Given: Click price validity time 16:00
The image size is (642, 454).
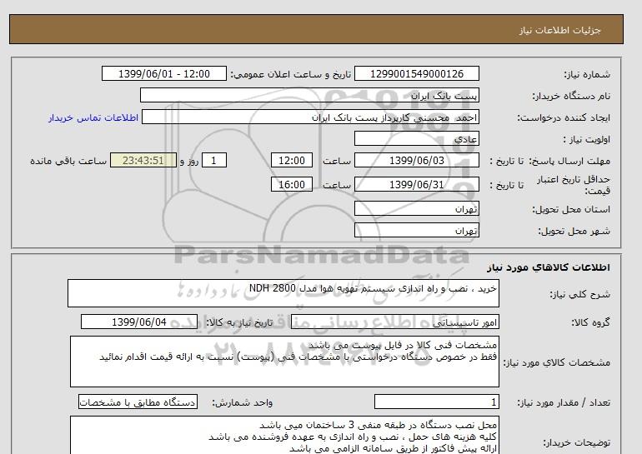Looking at the screenshot, I should [292, 184].
